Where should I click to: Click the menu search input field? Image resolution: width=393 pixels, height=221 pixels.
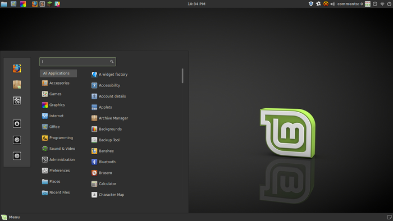[x=77, y=62]
